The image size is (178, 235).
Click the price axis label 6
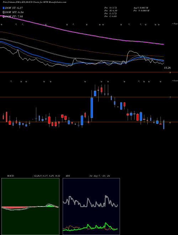(x=170, y=122)
